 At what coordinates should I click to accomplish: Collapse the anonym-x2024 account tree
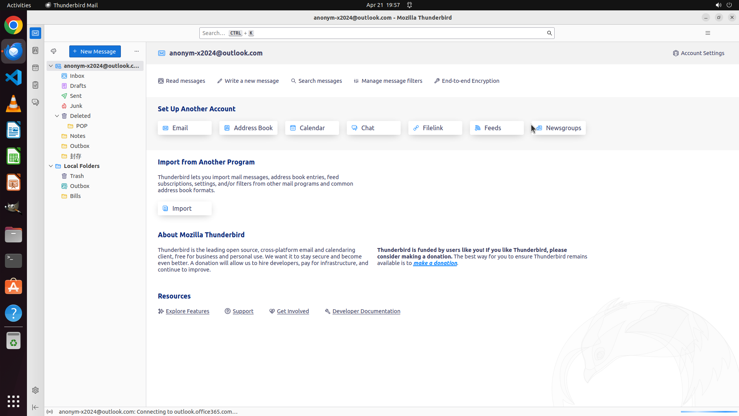point(51,66)
